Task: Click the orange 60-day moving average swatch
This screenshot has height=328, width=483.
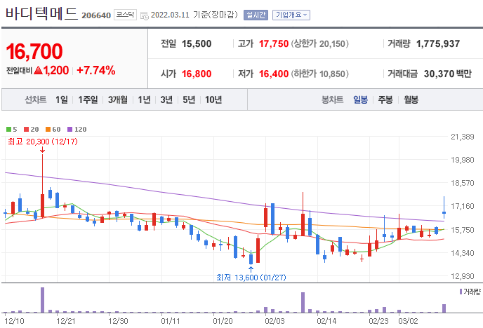Action: (48, 130)
